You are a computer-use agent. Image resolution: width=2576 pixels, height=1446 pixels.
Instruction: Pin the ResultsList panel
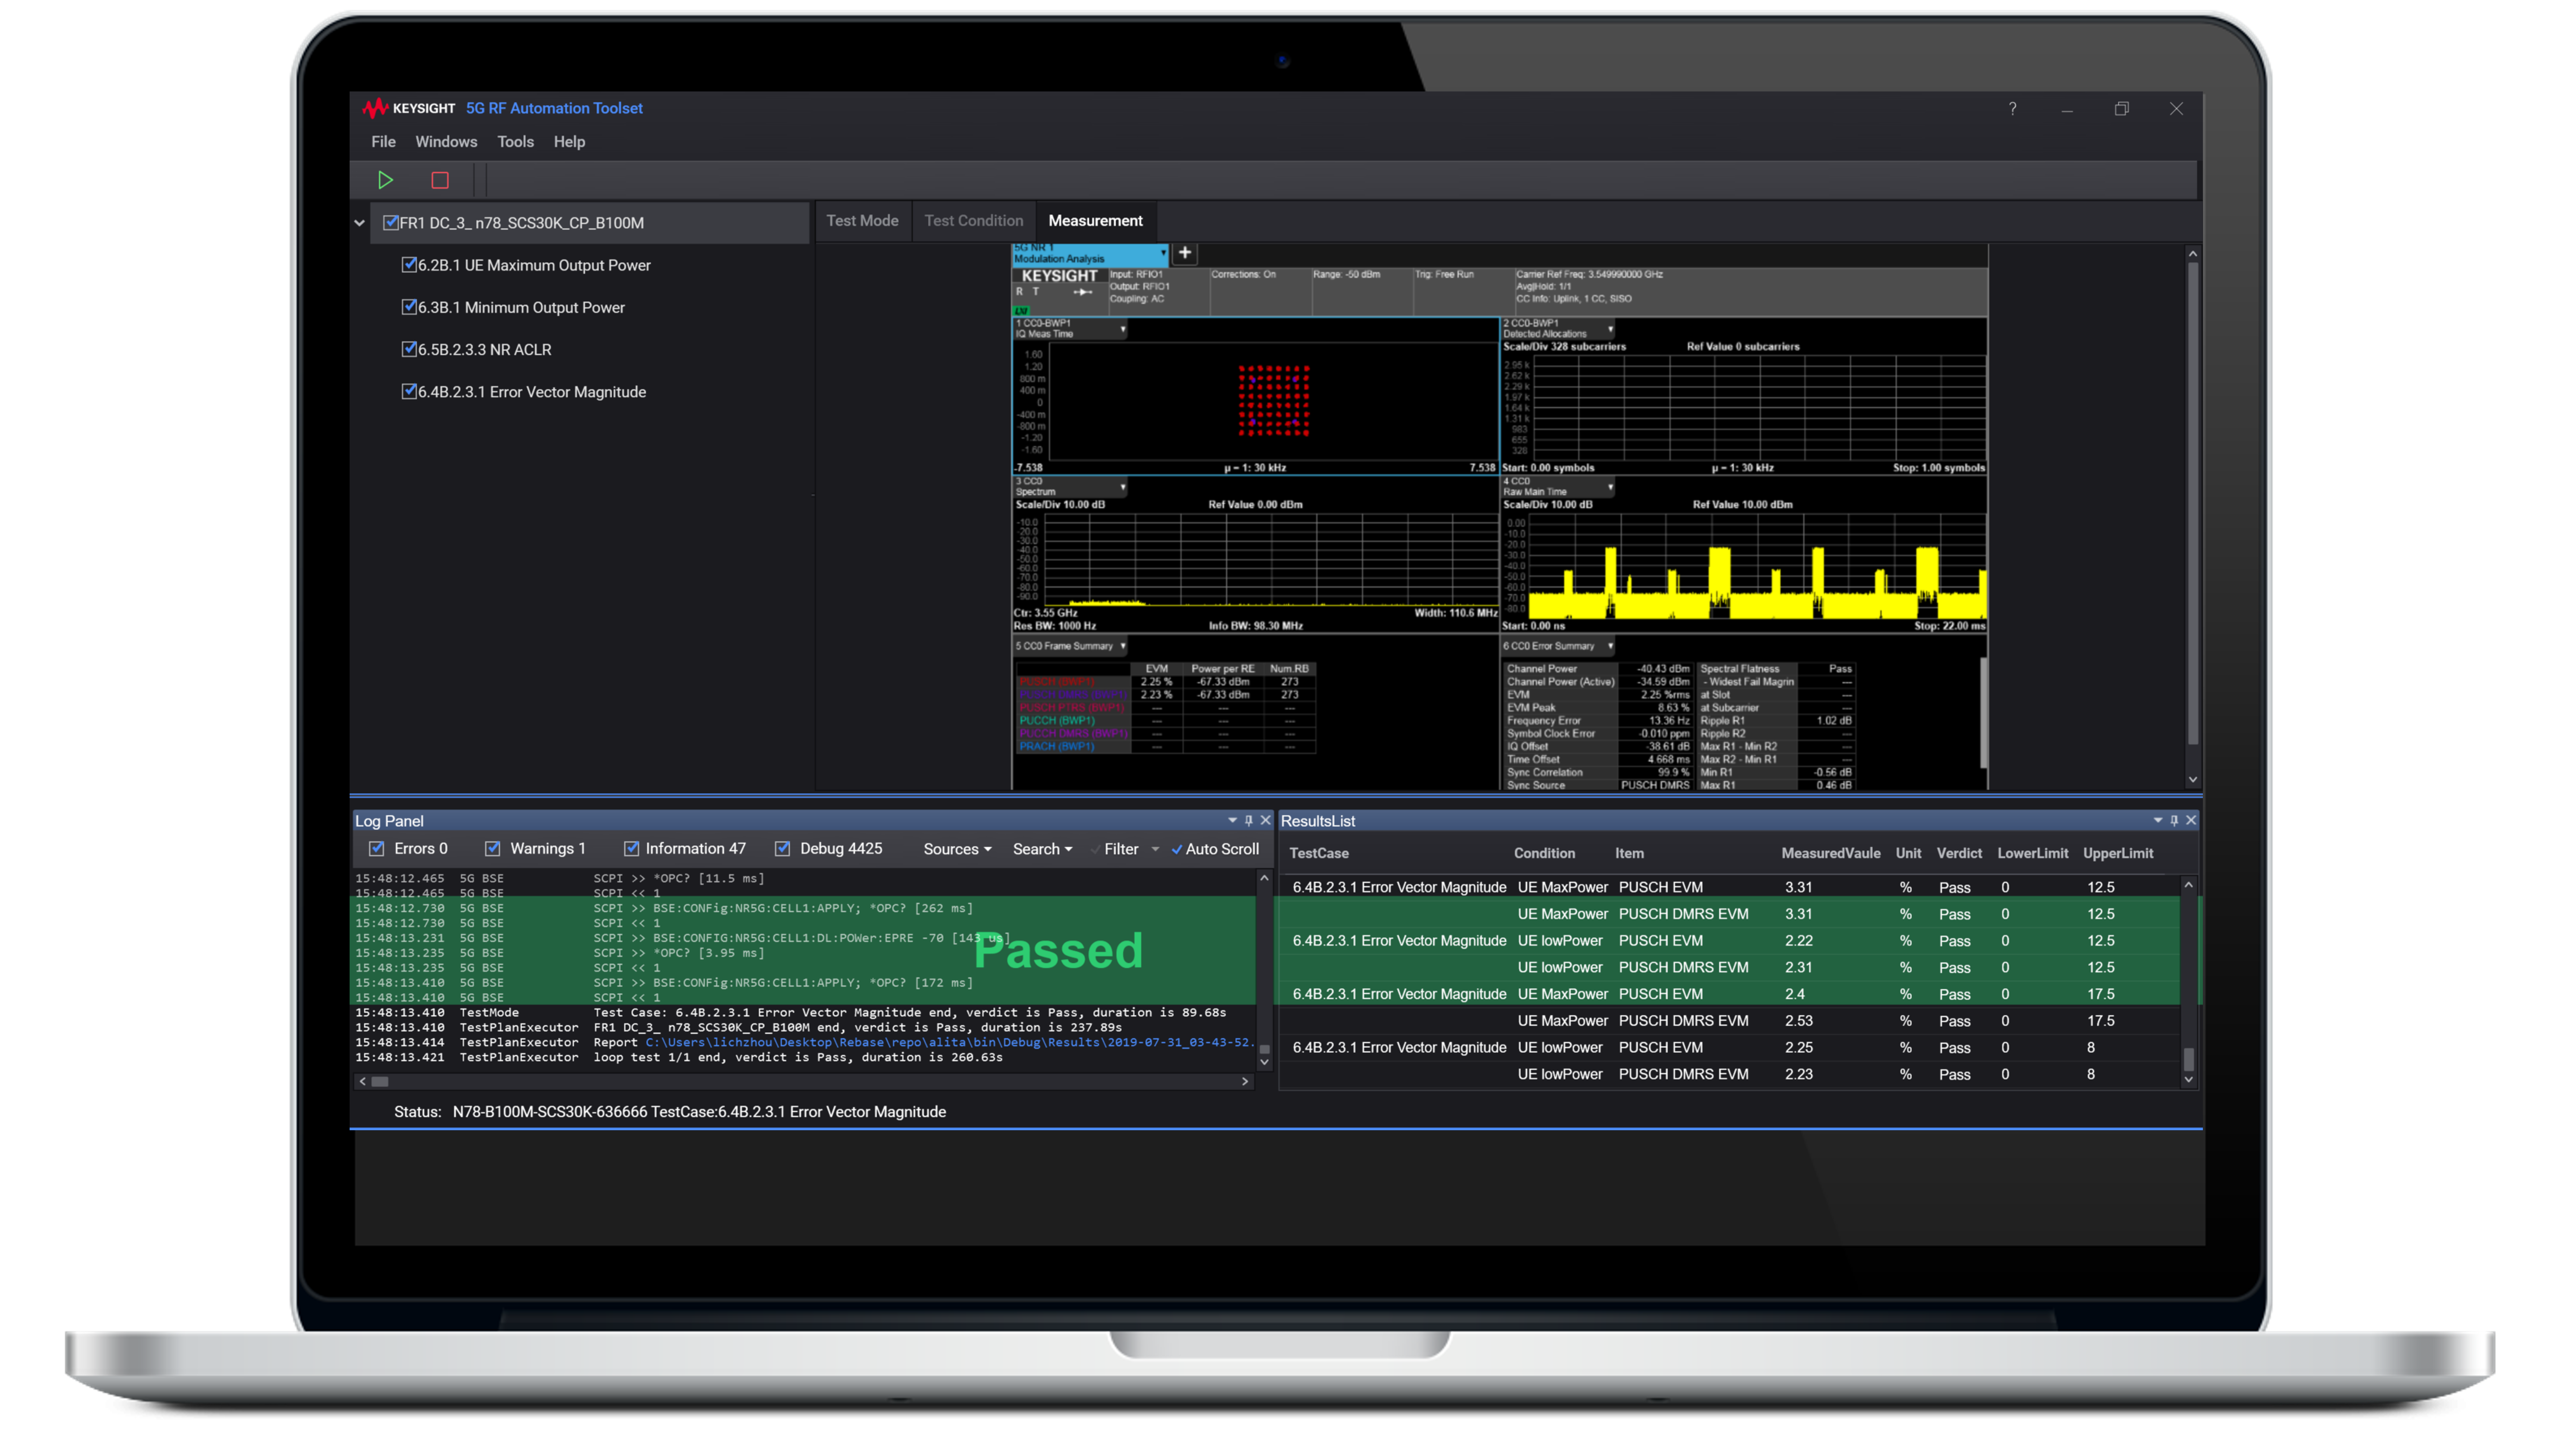click(2174, 820)
